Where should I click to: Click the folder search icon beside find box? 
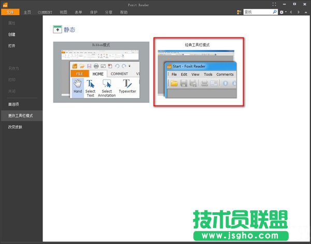[239, 12]
